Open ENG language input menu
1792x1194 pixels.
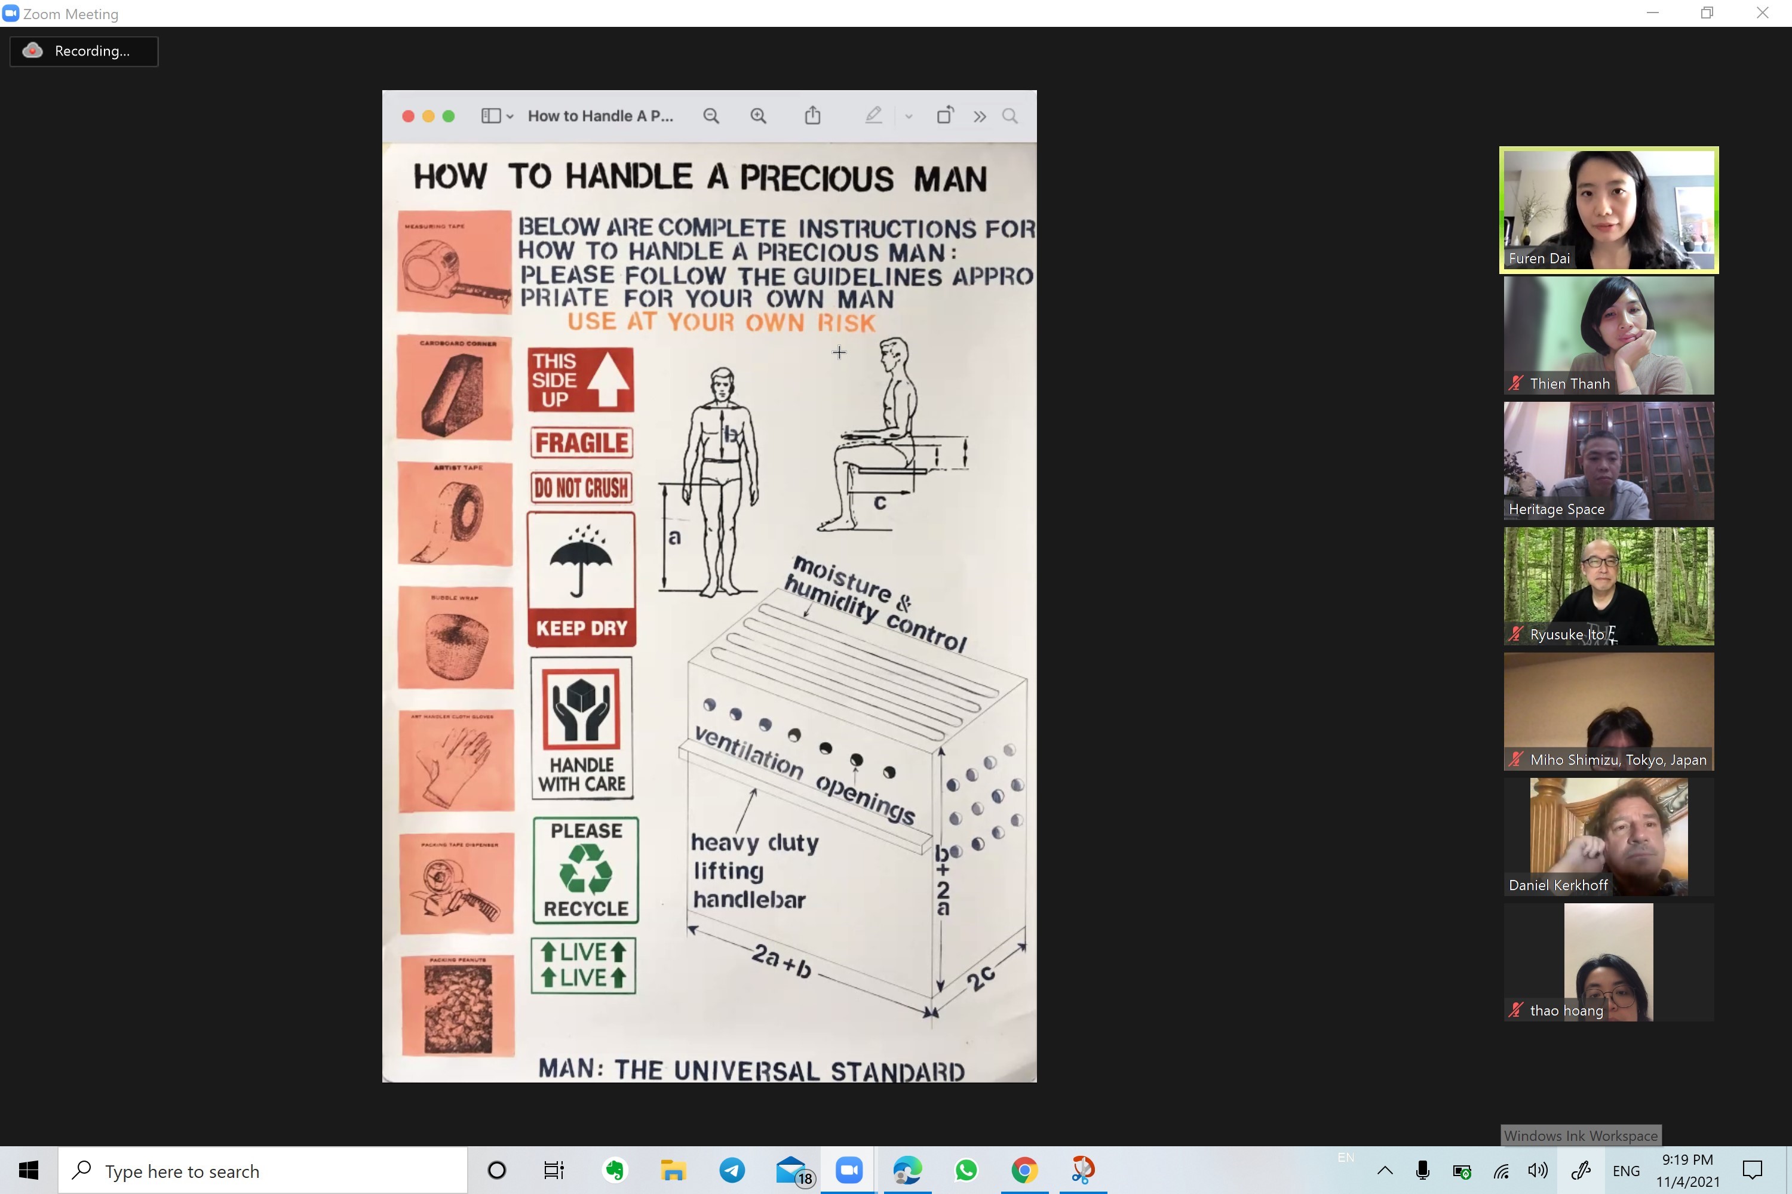(1626, 1170)
